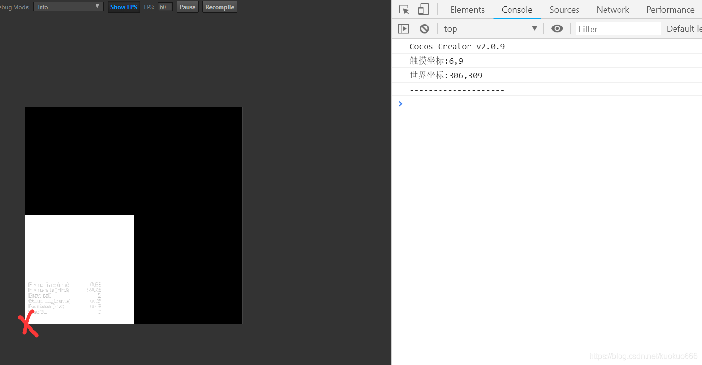Select the Console tab
Image resolution: width=702 pixels, height=365 pixels.
(x=517, y=10)
